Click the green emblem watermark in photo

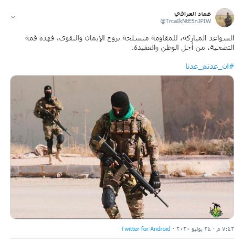coord(216,210)
